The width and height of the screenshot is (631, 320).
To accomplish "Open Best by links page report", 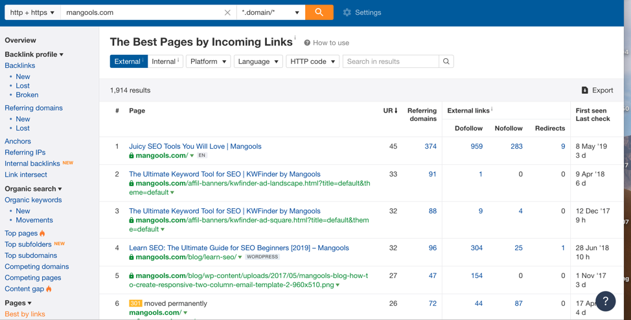I will tap(25, 314).
